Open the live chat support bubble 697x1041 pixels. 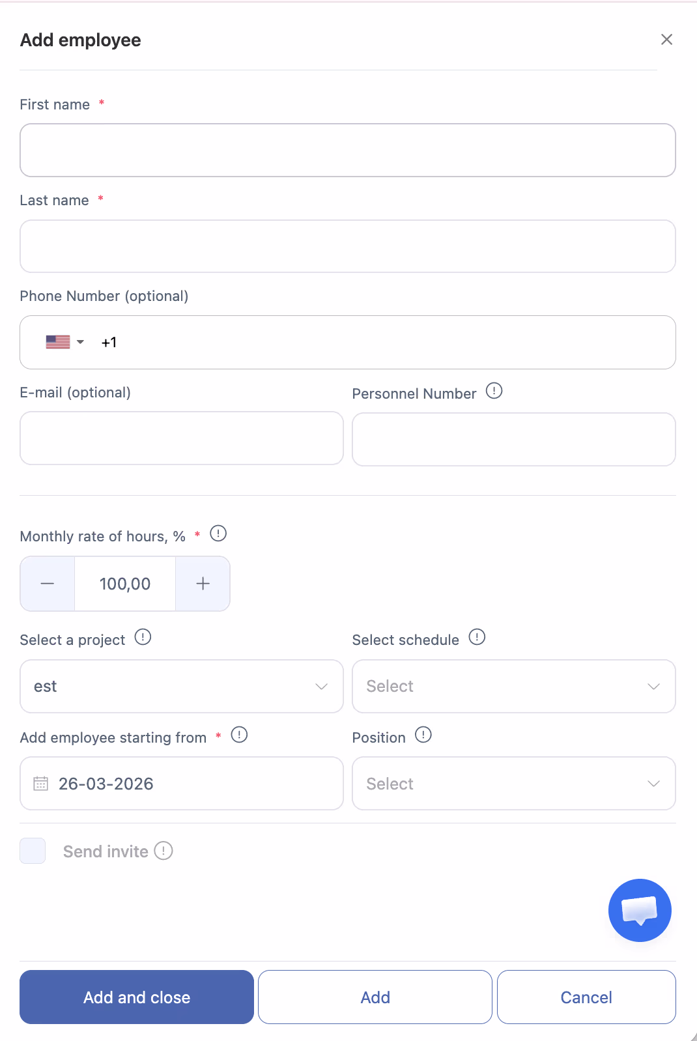pos(640,910)
